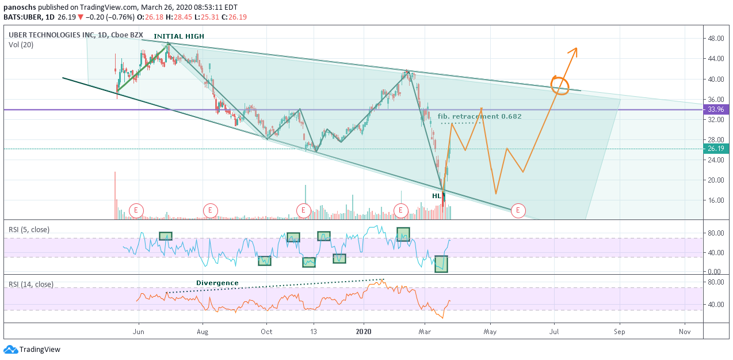
Task: Click the earnings marker above the Aug label
Action: 211,210
